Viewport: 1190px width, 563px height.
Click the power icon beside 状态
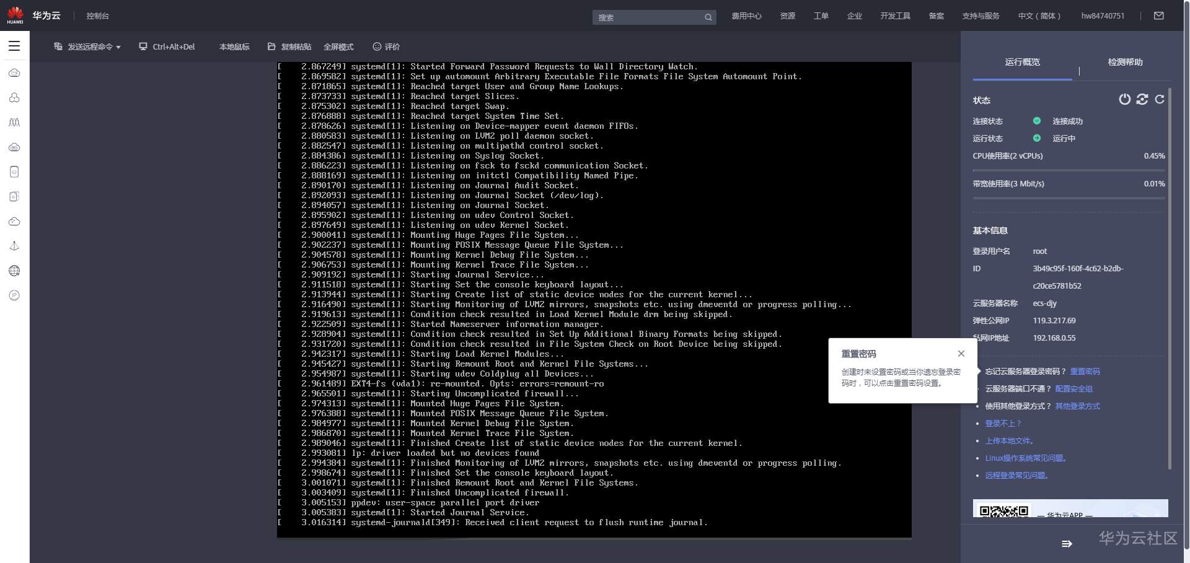[1124, 99]
